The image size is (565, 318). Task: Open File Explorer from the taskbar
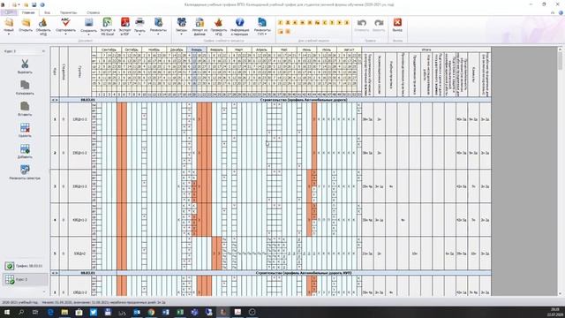coord(64,312)
